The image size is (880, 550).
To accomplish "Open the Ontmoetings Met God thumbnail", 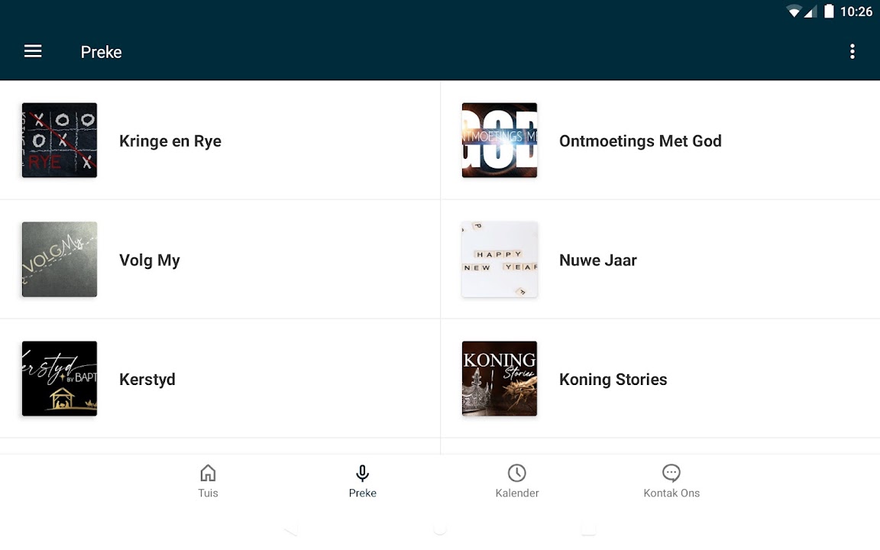I will (500, 141).
